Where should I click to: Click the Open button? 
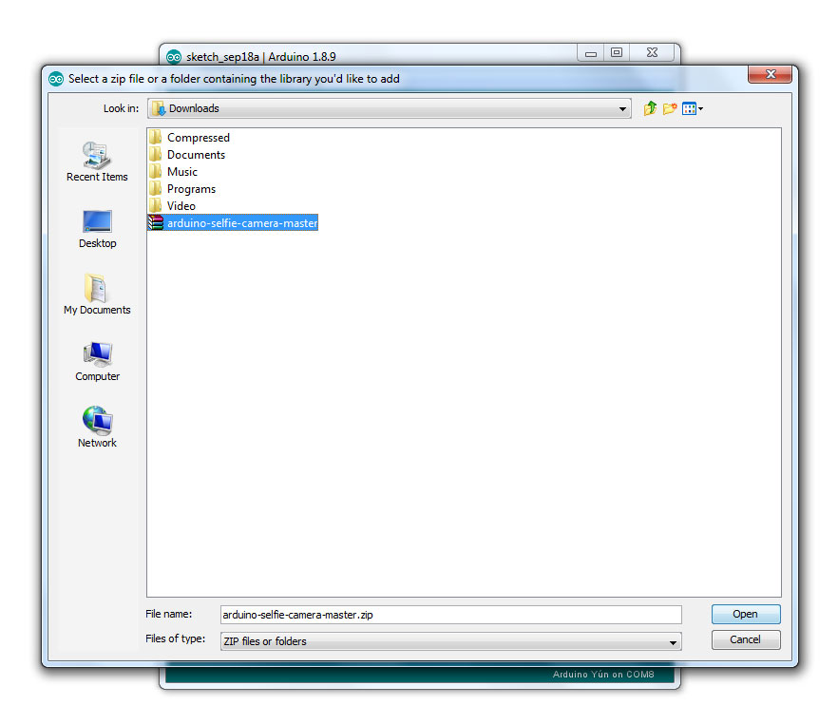(x=746, y=615)
